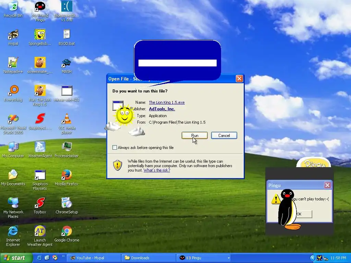Select the My Friend Pingu desktop icon
This screenshot has width=351, height=263.
pyautogui.click(x=40, y=11)
